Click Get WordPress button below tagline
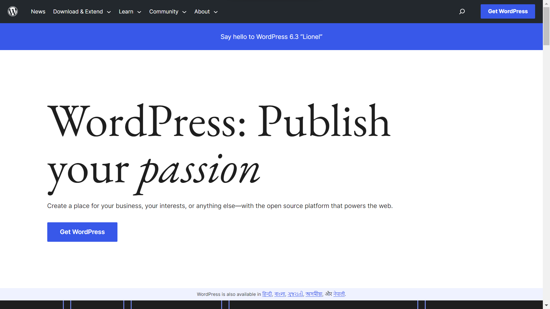The image size is (550, 309). (x=82, y=232)
